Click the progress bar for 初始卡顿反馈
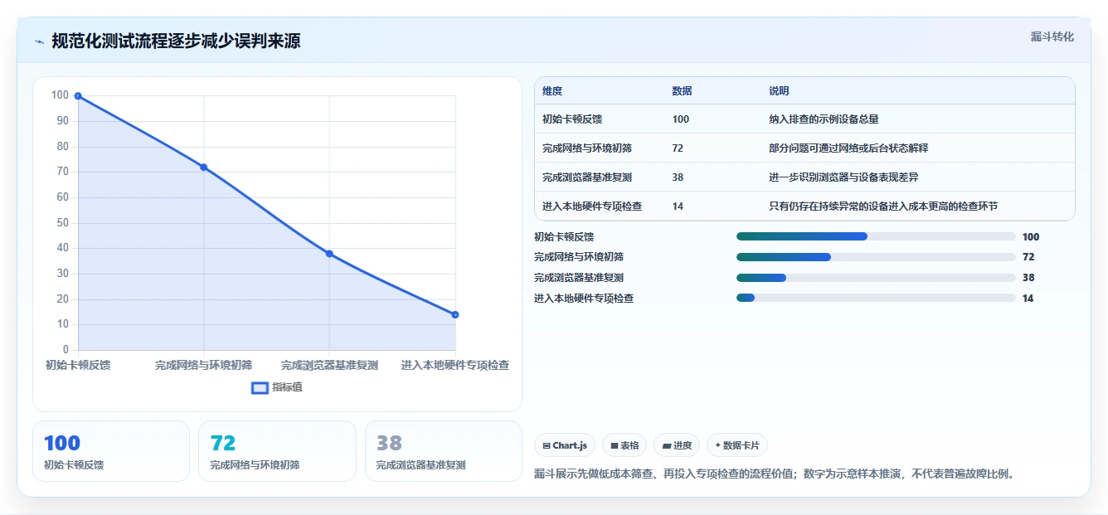1108x515 pixels. tap(876, 236)
